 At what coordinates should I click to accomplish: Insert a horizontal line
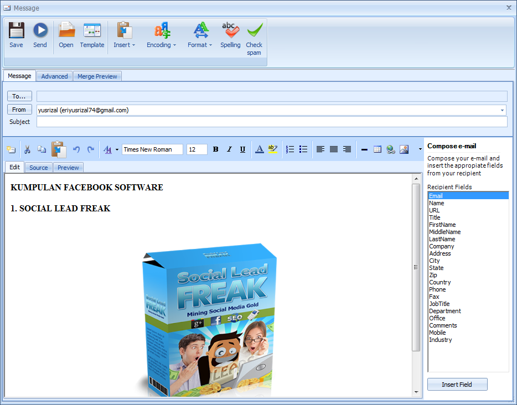pyautogui.click(x=364, y=149)
